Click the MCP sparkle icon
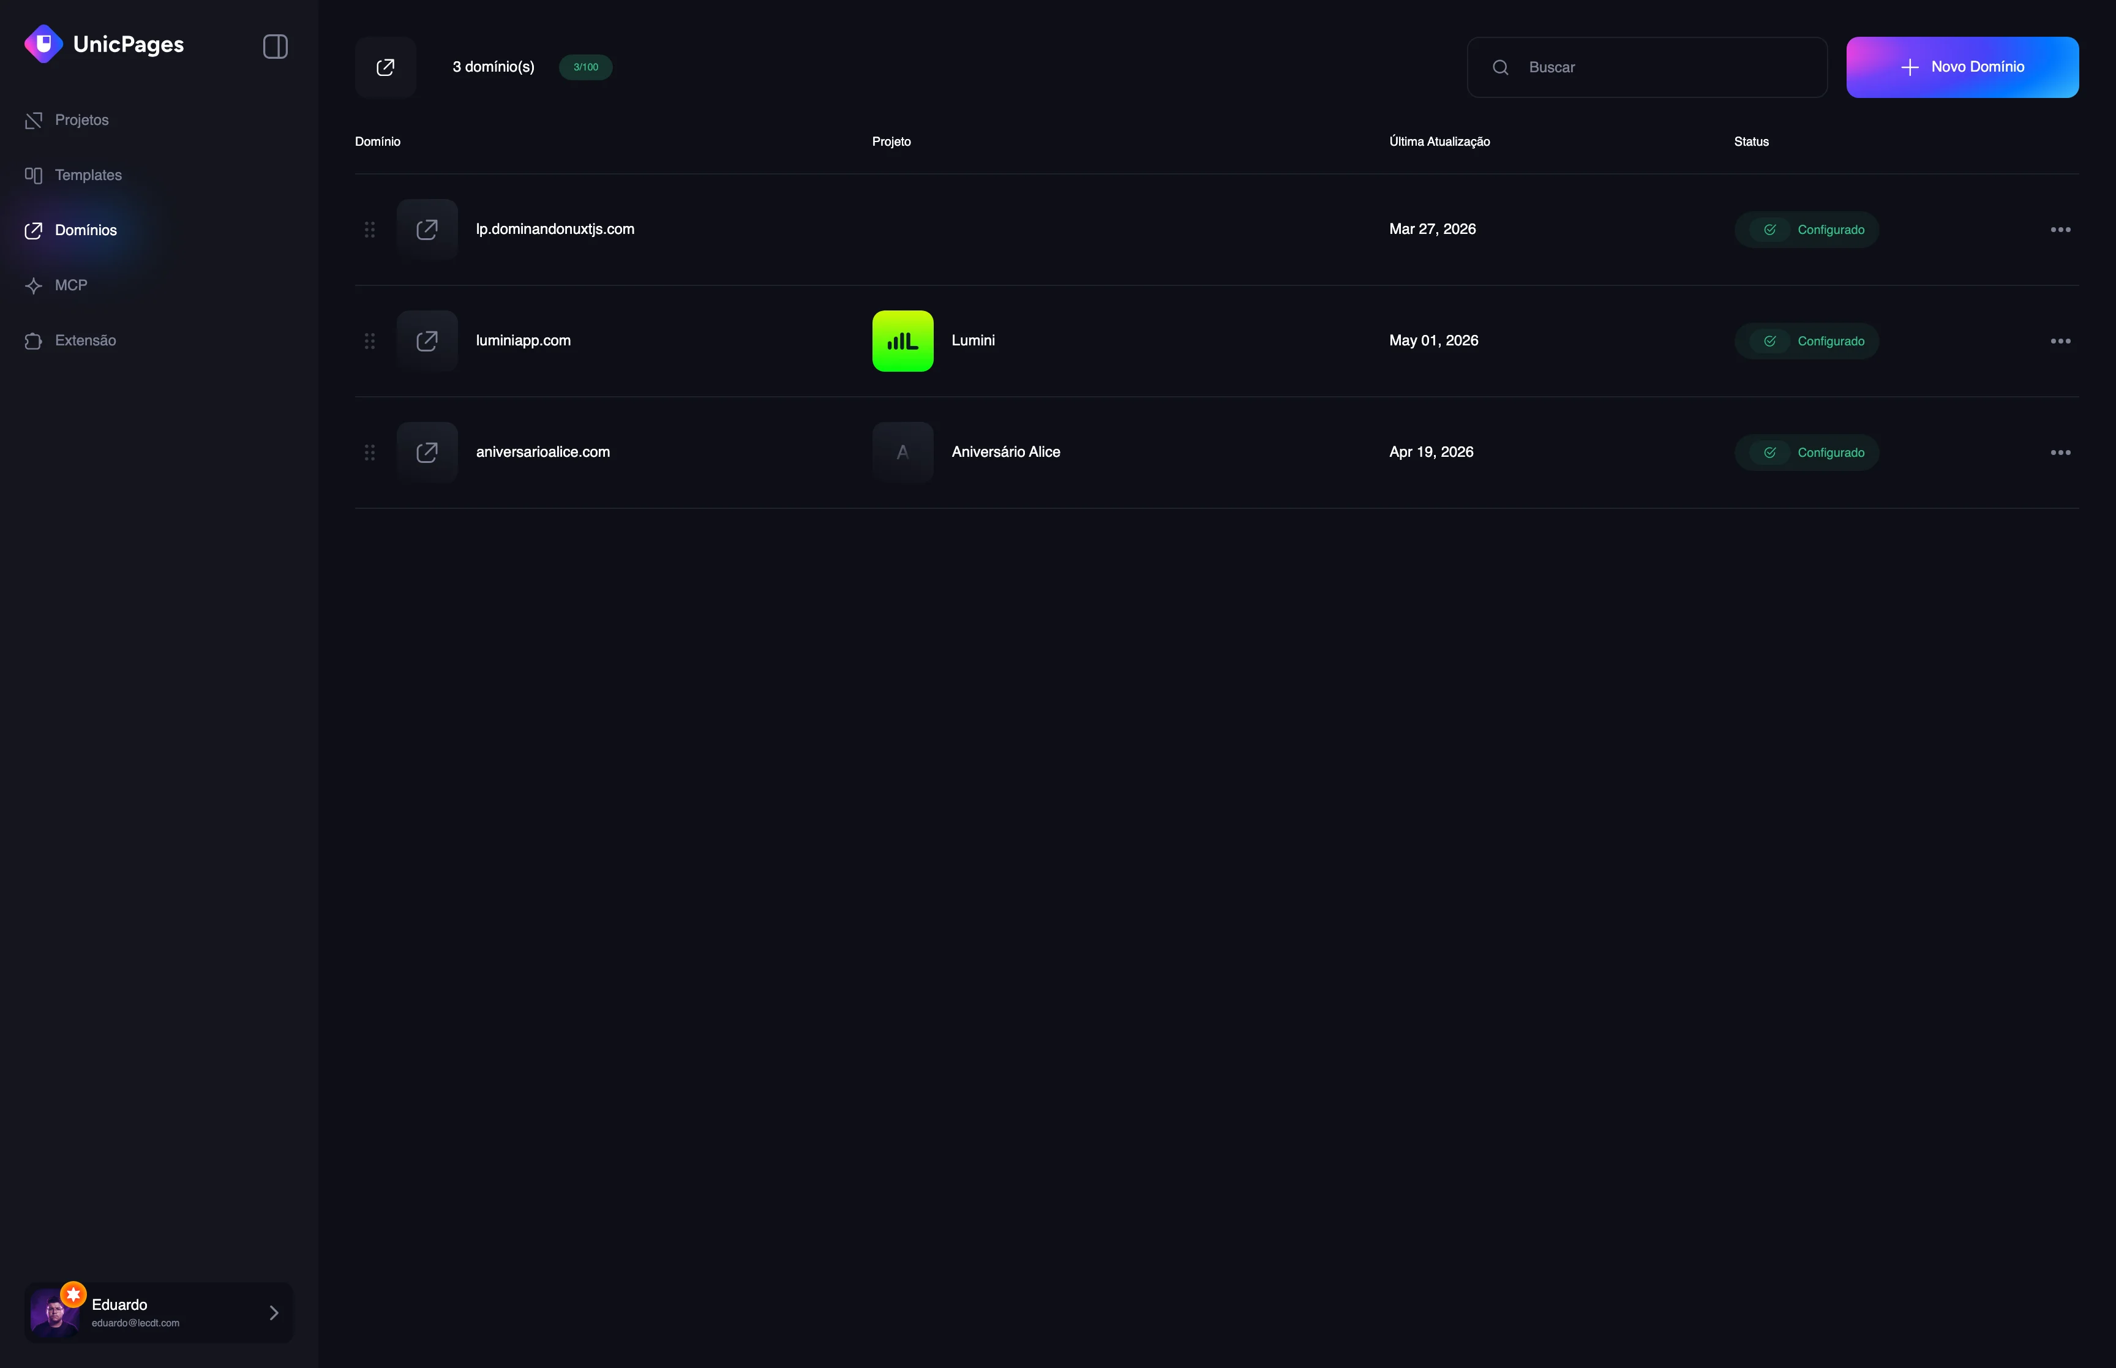 pyautogui.click(x=34, y=285)
